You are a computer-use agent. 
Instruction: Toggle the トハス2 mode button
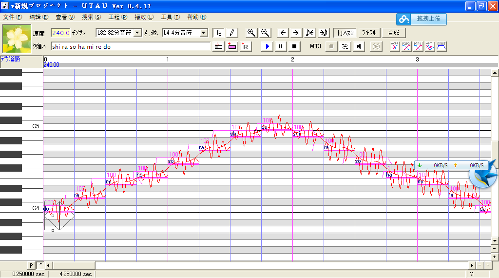345,33
